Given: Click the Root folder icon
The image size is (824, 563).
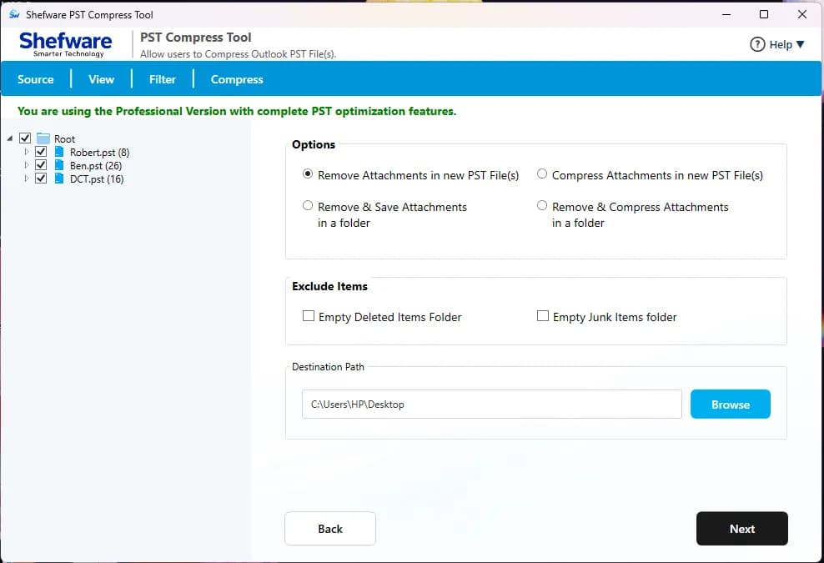Looking at the screenshot, I should pos(43,138).
